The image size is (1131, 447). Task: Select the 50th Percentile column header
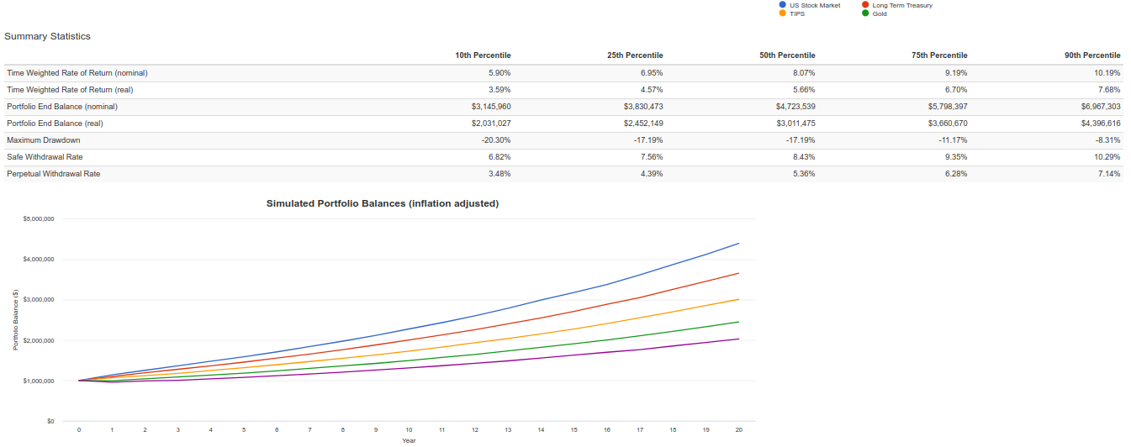(787, 55)
